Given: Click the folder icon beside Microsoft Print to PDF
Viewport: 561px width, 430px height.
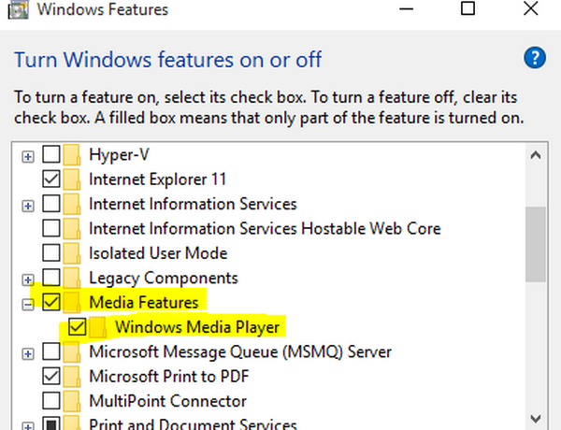Looking at the screenshot, I should [75, 377].
